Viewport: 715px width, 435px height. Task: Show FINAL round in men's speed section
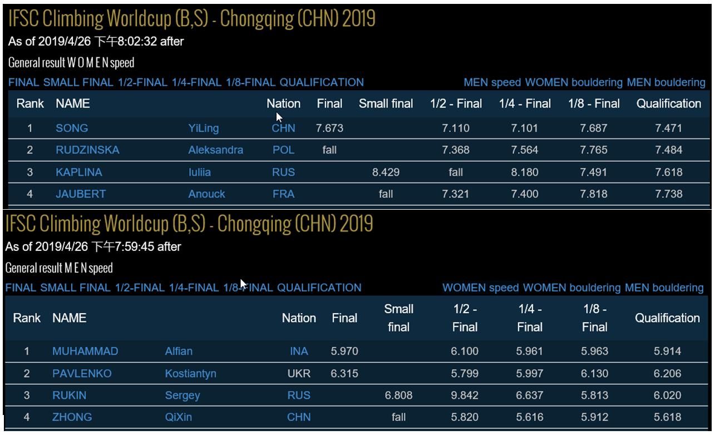click(x=21, y=288)
